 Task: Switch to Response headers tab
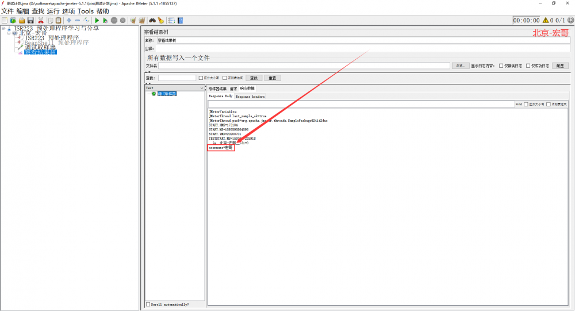[x=250, y=97]
